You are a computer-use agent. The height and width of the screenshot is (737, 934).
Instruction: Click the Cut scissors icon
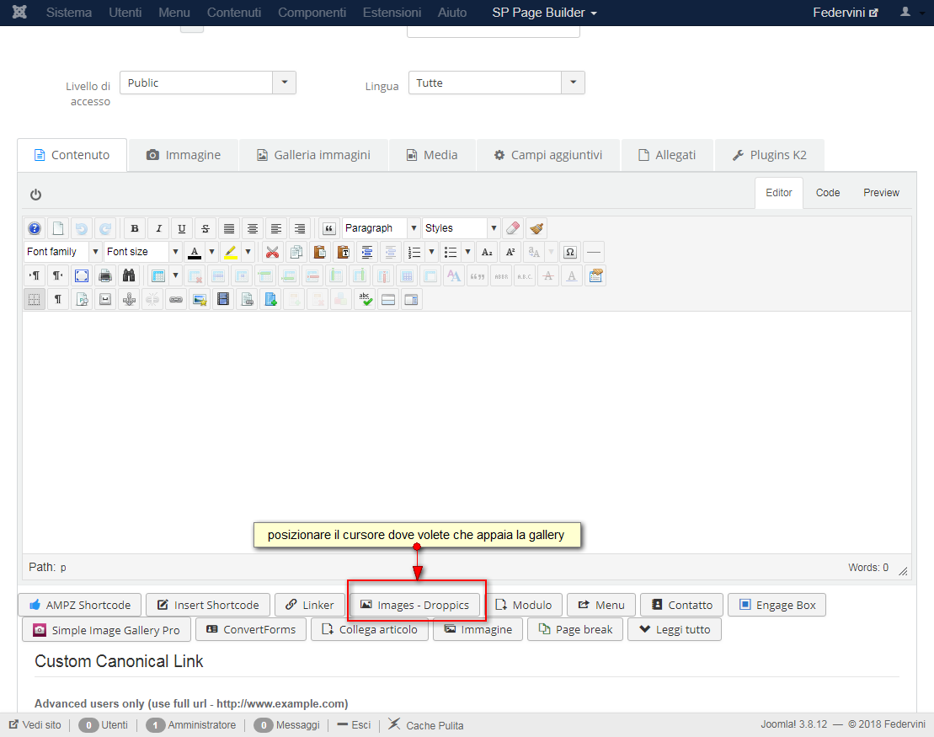[272, 252]
